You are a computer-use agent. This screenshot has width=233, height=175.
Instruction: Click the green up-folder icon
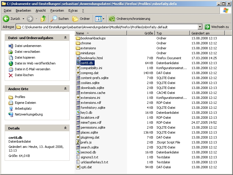coord(43,19)
